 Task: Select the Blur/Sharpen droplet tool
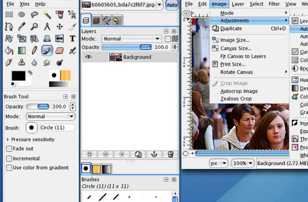click(35, 63)
